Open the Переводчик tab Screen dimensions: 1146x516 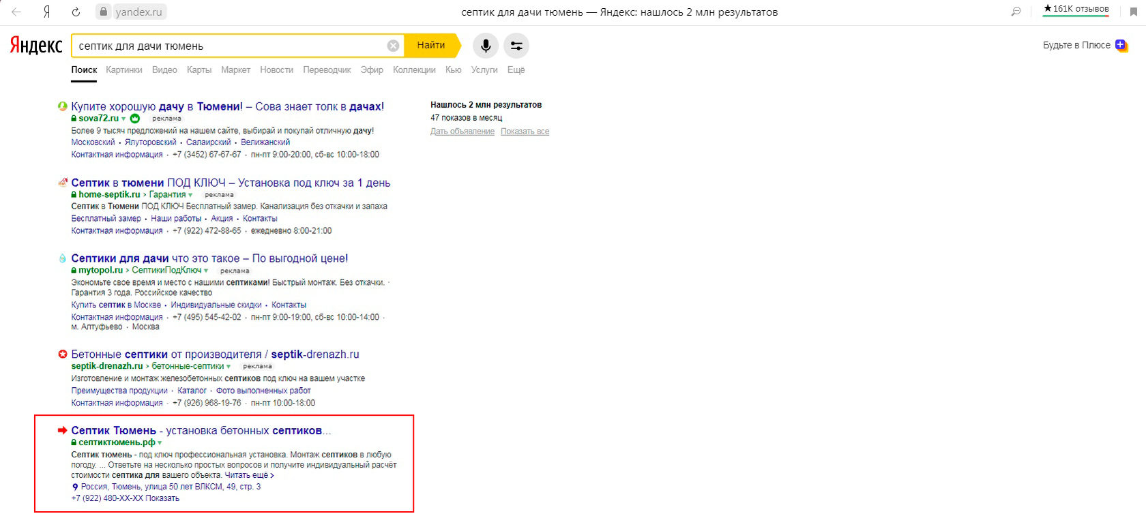tap(327, 70)
